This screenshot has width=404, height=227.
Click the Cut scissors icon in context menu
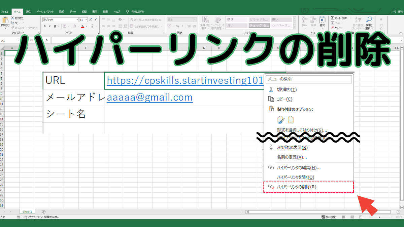[271, 89]
